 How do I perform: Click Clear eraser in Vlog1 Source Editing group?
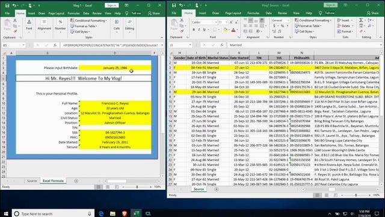[x=361, y=31]
